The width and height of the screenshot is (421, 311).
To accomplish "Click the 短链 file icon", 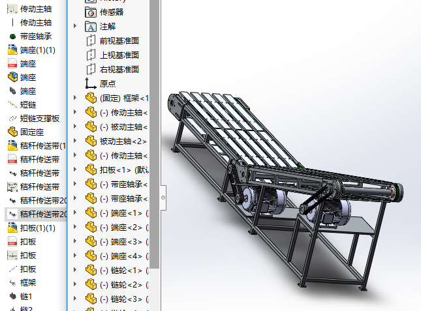I will 12,104.
